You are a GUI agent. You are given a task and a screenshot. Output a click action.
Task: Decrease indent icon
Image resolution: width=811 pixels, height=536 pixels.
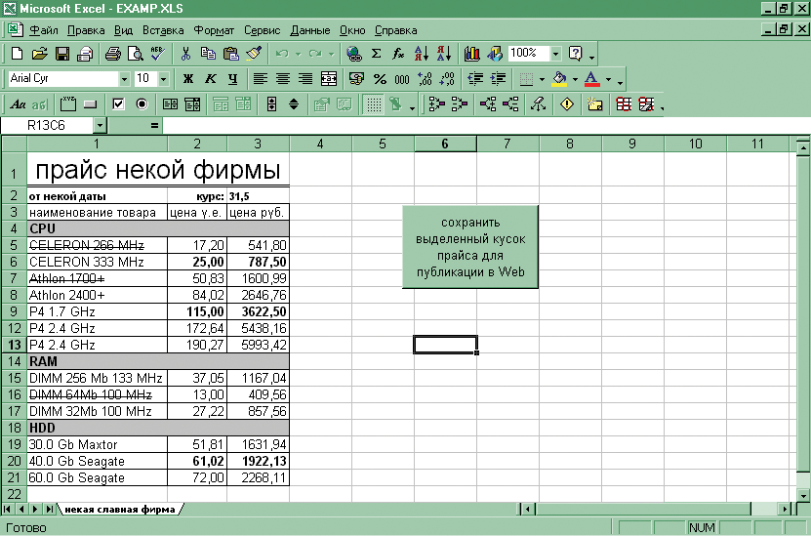(475, 79)
